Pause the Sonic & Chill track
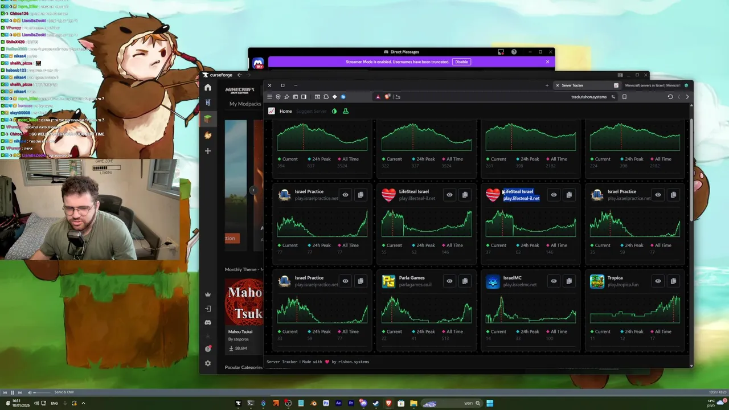 tap(12, 392)
